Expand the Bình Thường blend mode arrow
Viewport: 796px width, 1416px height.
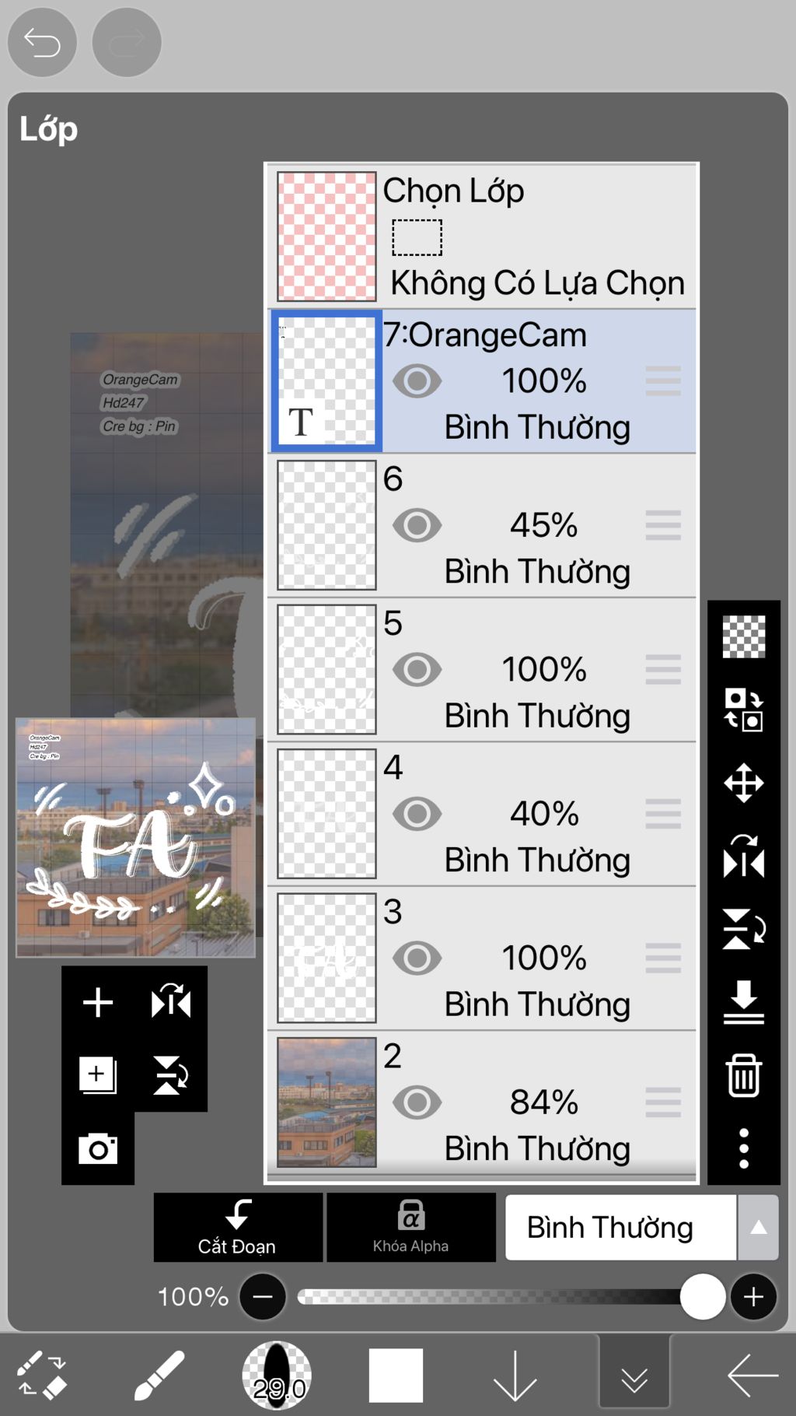pyautogui.click(x=759, y=1228)
